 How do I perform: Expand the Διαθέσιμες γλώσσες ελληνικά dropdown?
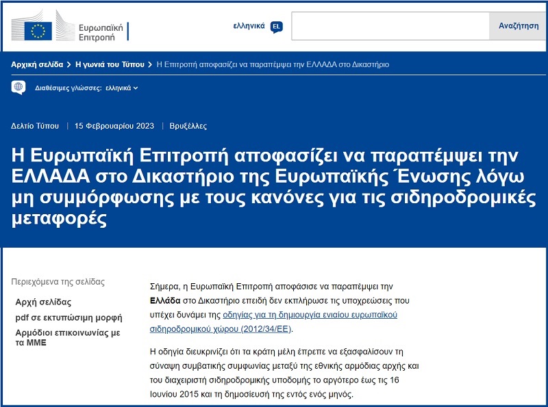(122, 88)
